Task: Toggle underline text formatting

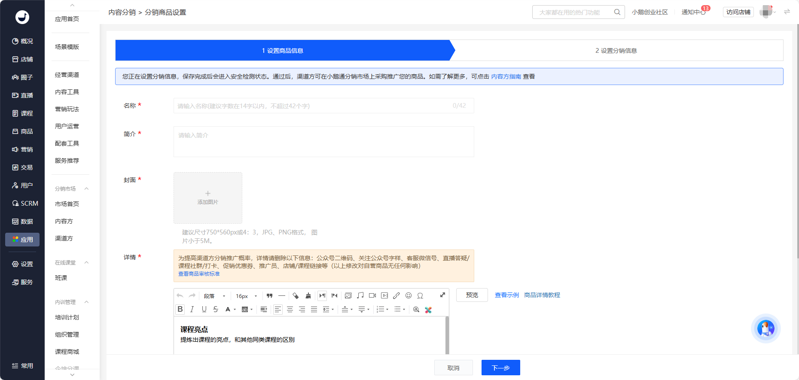Action: 204,309
